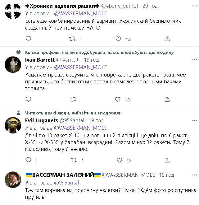The image size is (199, 205).
Task: Like the tweet with 12 likes
Action: [x=118, y=39]
